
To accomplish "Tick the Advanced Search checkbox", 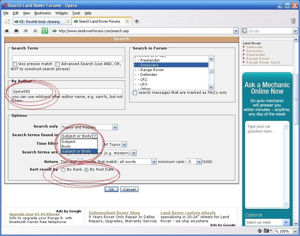I will coord(57,64).
